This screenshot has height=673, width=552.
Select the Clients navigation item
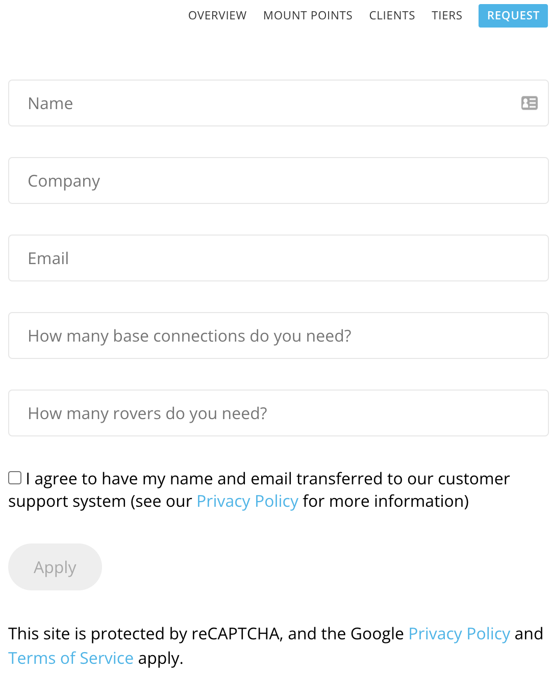392,15
